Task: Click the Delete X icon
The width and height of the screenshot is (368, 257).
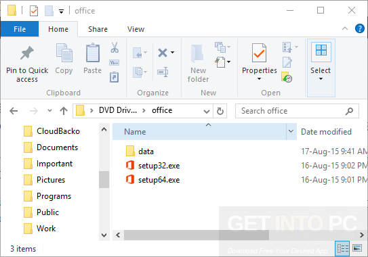Action: click(163, 53)
